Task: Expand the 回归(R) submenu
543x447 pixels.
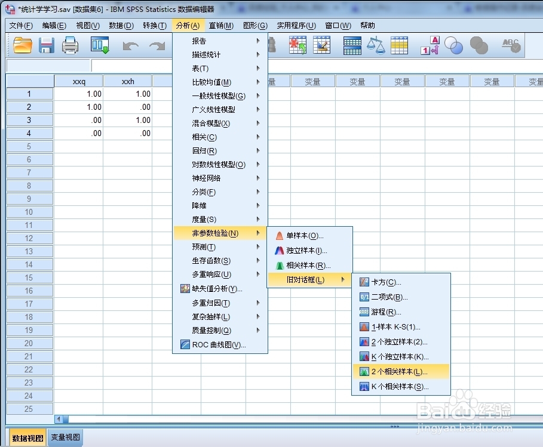Action: tap(220, 151)
